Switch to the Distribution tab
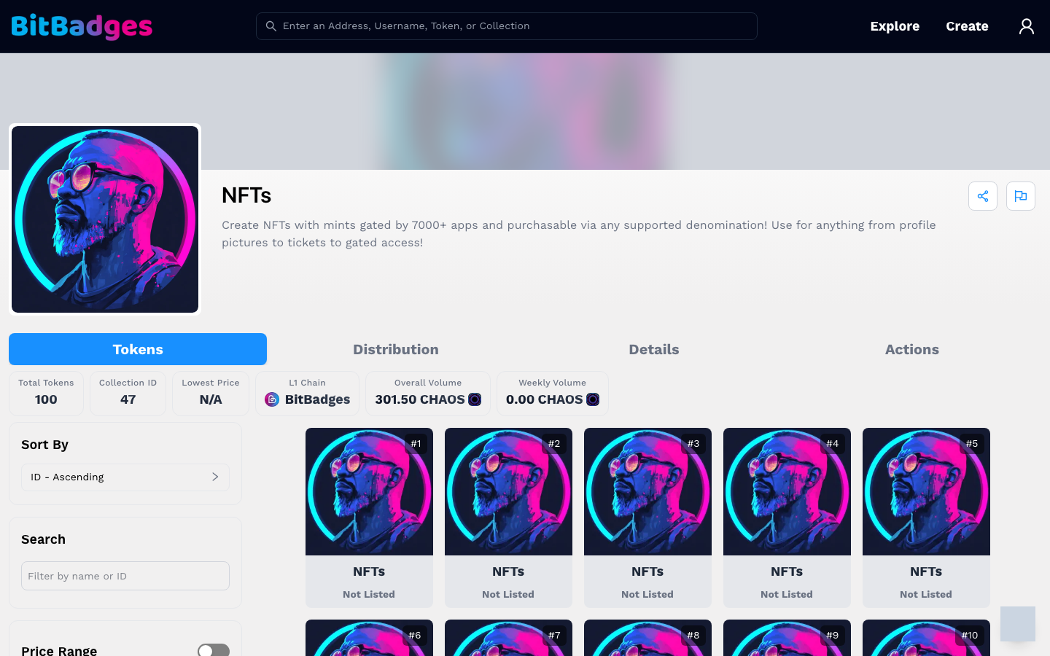Screen dimensions: 1050x656 click(396, 349)
